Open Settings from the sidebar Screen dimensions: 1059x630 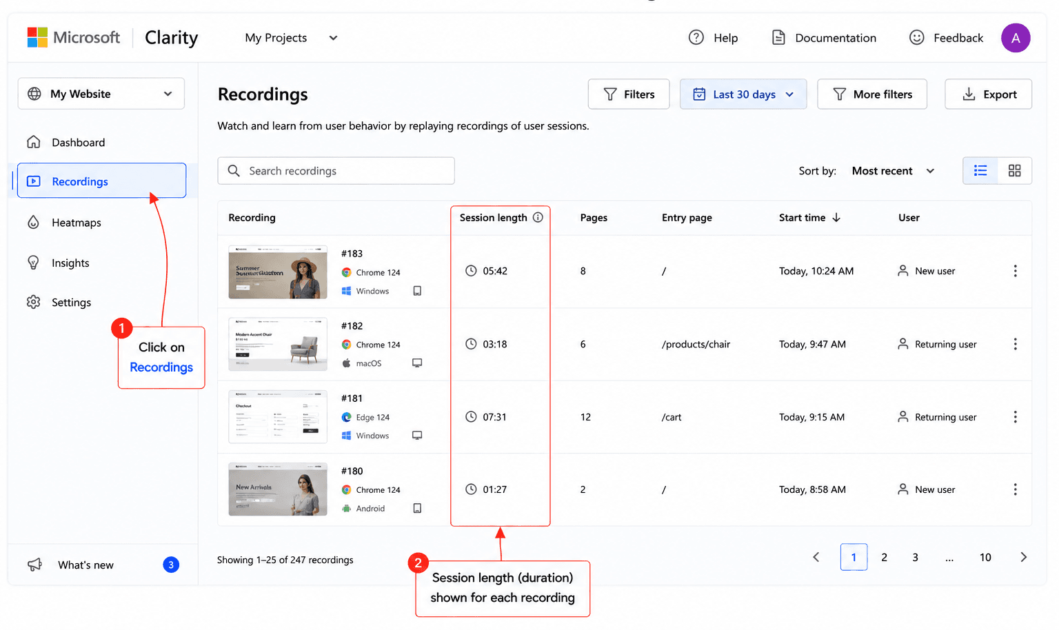(59, 303)
